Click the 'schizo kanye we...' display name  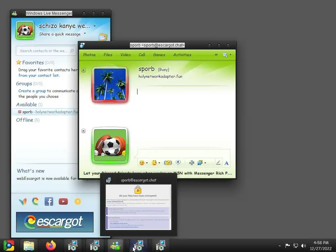(64, 26)
